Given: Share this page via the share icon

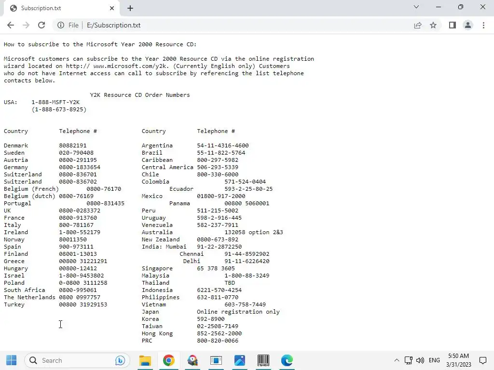Looking at the screenshot, I should [418, 25].
